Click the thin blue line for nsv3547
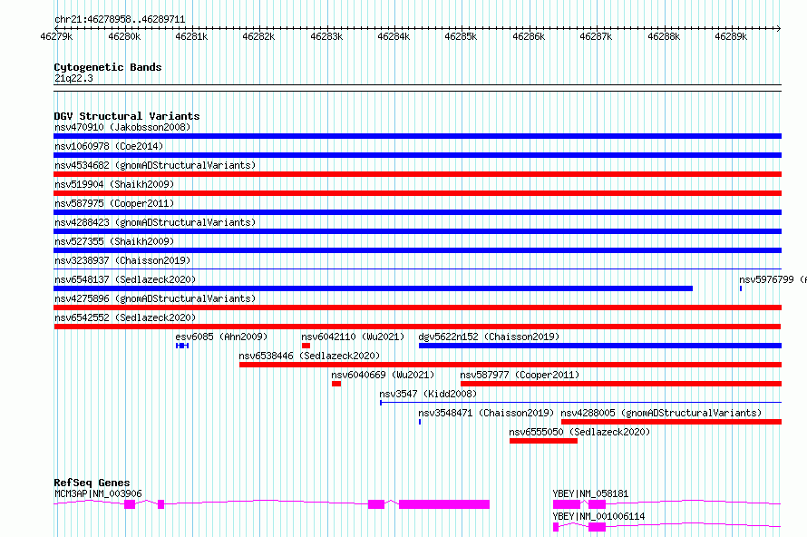 tap(580, 402)
